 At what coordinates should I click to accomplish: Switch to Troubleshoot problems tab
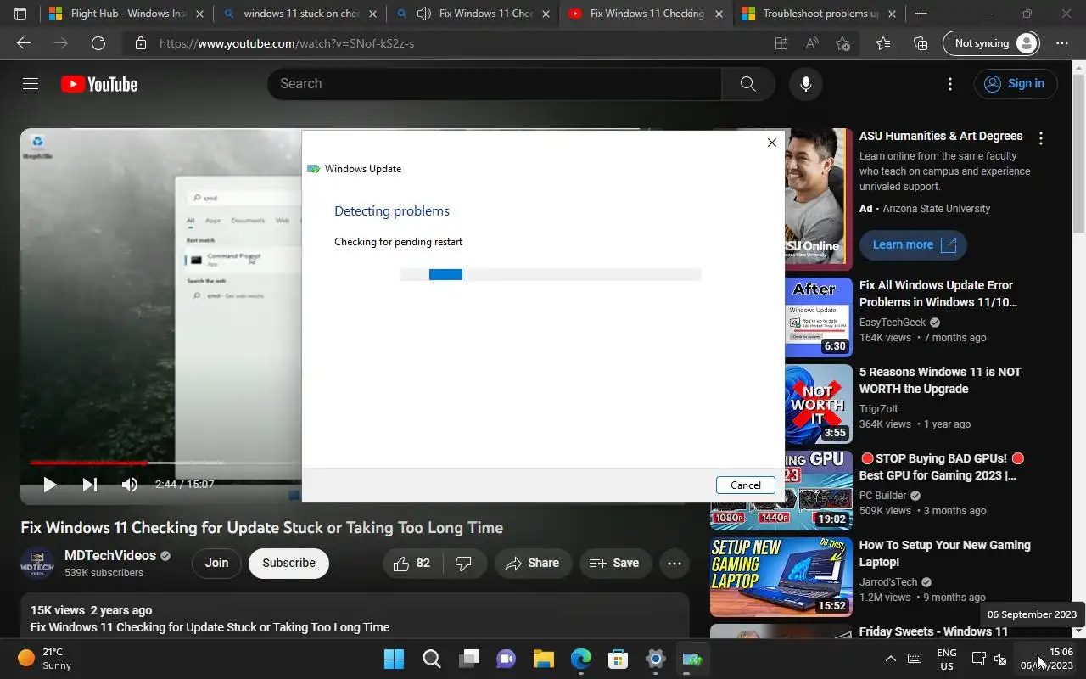[x=818, y=14]
